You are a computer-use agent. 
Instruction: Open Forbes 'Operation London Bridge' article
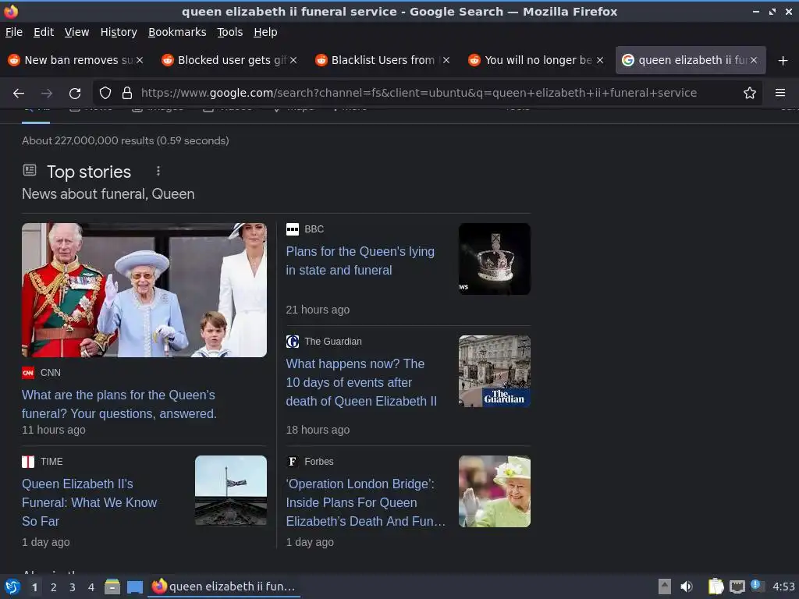[x=366, y=503]
